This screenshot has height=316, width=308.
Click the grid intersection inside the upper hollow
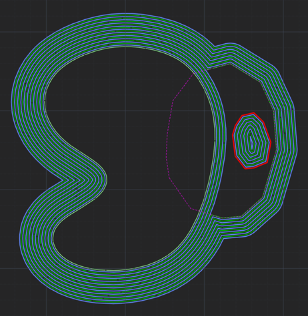coord(125,110)
